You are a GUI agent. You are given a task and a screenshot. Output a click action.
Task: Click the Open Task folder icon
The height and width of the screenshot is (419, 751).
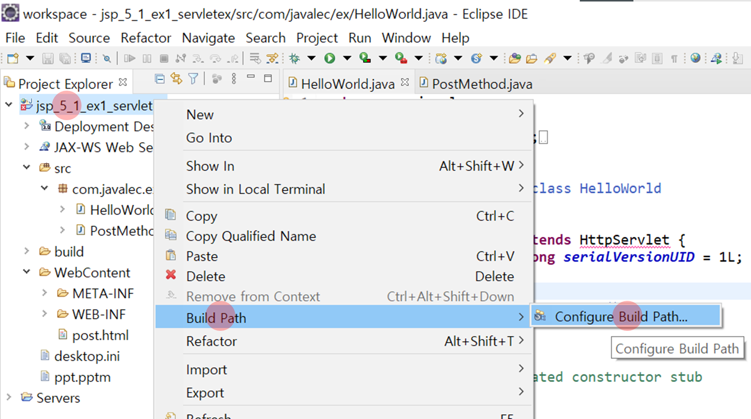pyautogui.click(x=532, y=58)
